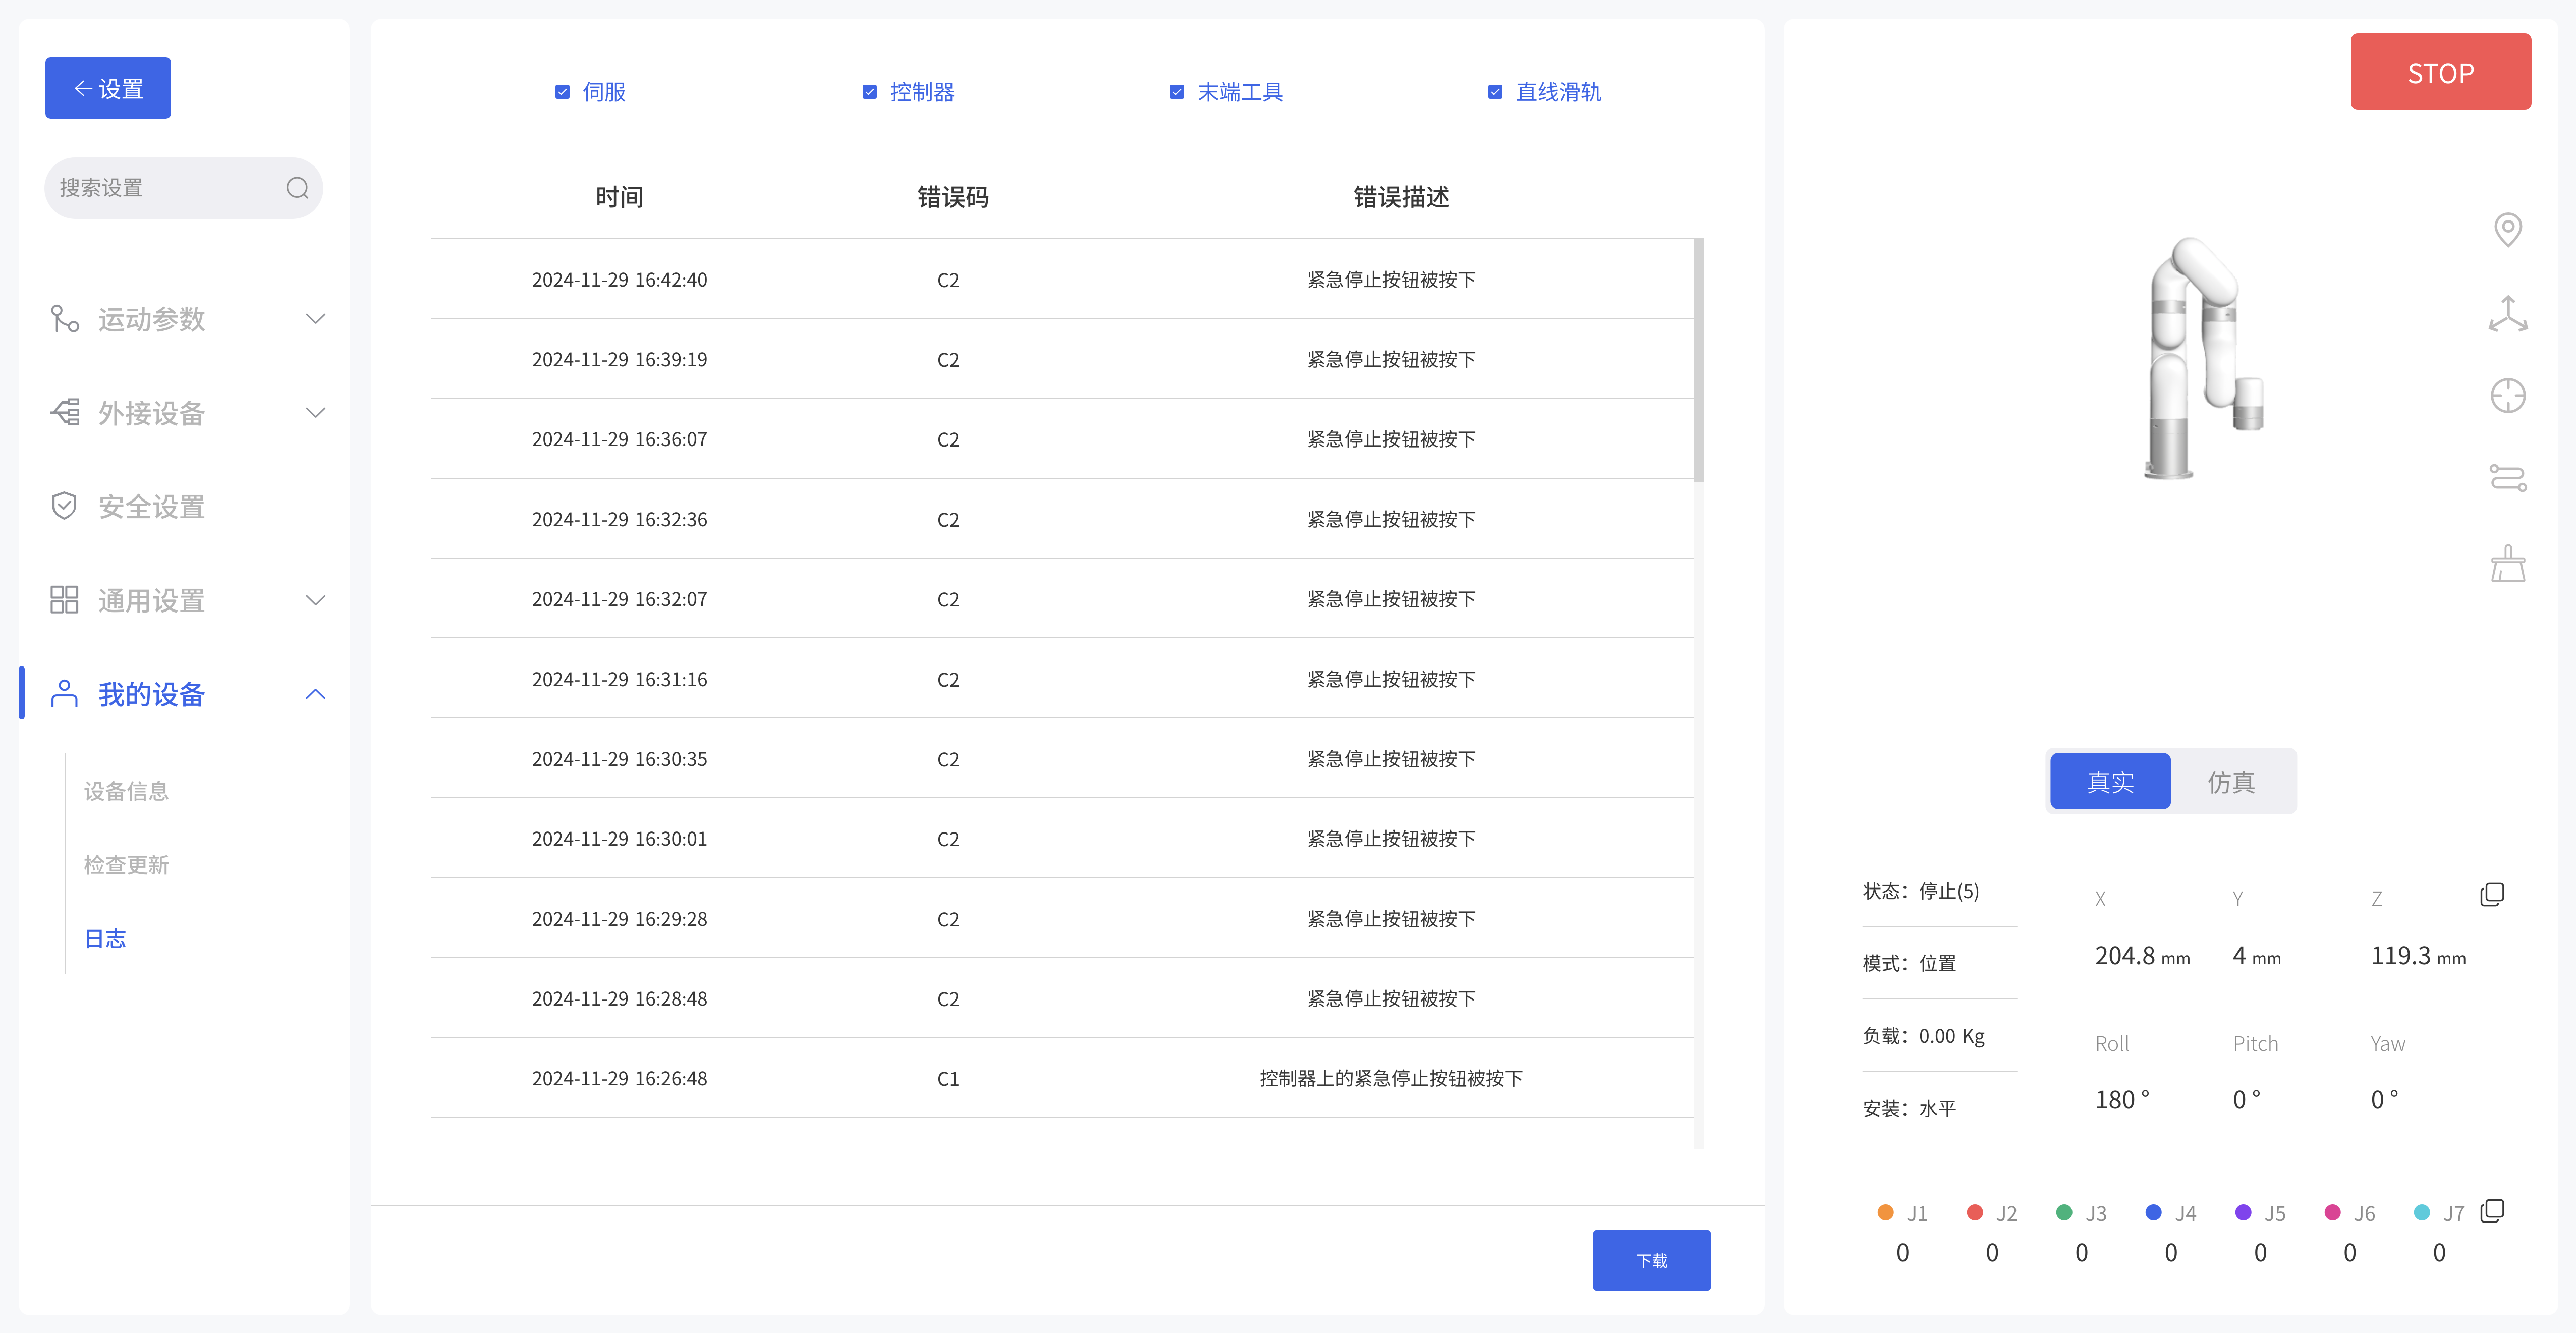Click the crosshair target icon near the robot model
This screenshot has height=1333, width=2576.
tap(2508, 396)
